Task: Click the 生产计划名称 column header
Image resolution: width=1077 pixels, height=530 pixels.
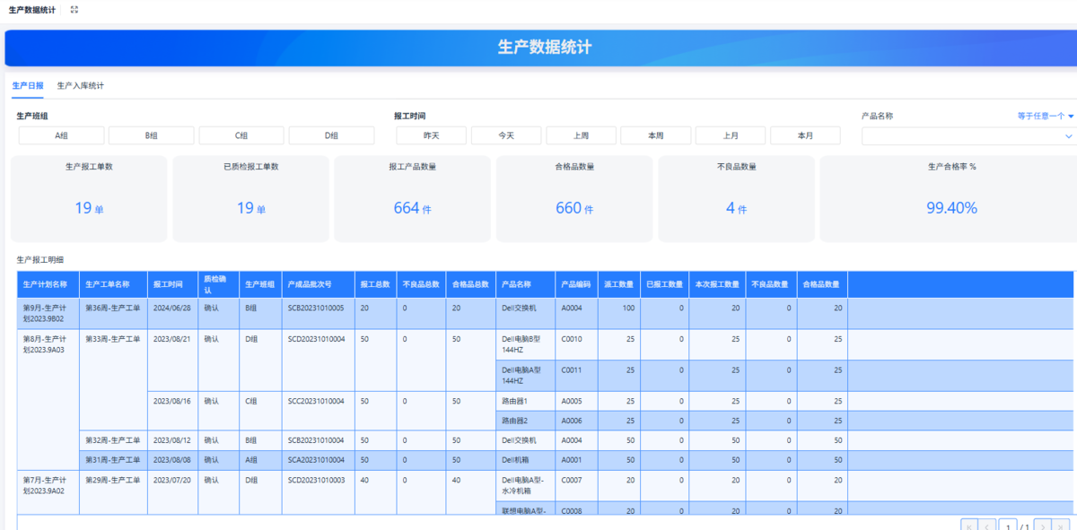Action: (46, 284)
